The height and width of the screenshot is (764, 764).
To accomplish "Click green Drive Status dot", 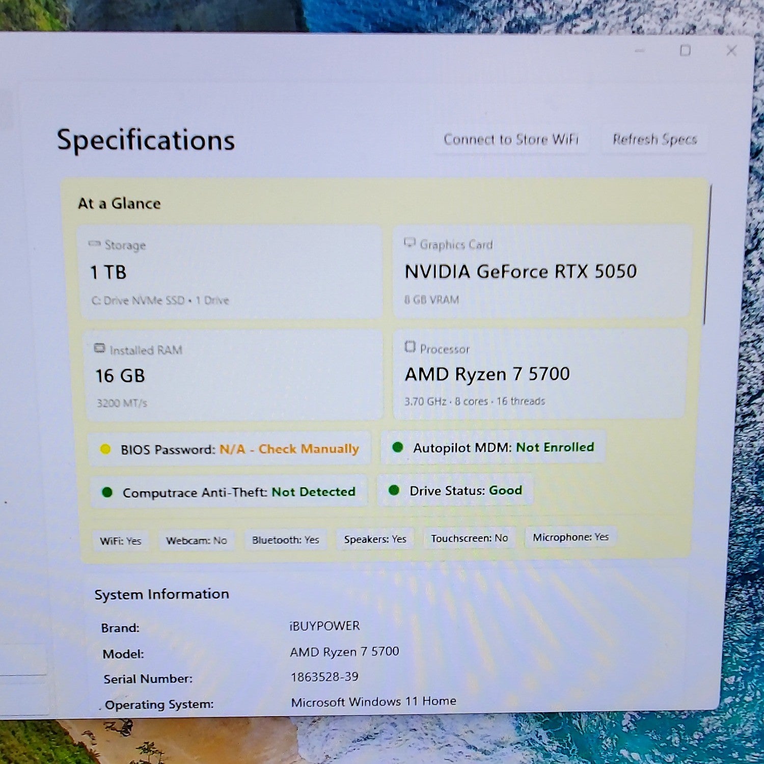I will tap(394, 490).
